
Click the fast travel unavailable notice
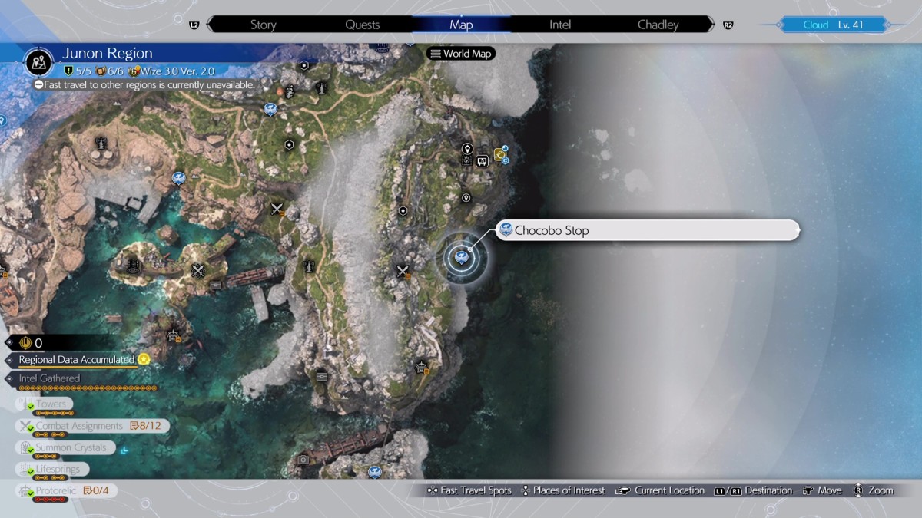[144, 84]
